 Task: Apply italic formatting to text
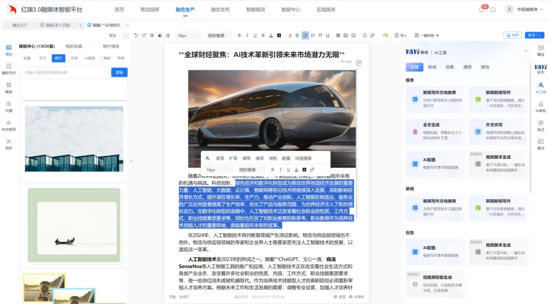coord(247,35)
